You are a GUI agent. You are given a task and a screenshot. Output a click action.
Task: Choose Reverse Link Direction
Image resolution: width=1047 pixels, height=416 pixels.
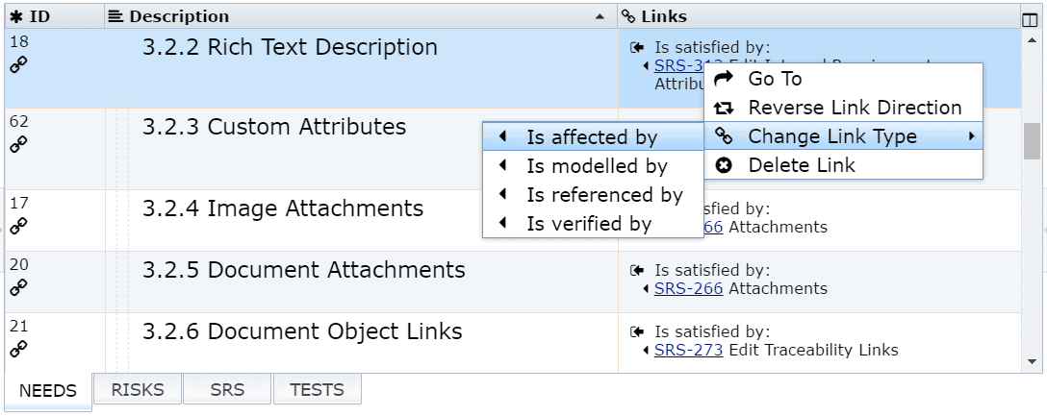tap(843, 108)
